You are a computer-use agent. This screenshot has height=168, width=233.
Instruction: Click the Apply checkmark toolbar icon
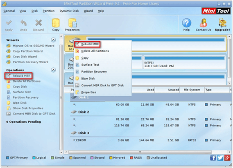pyautogui.click(x=9, y=23)
